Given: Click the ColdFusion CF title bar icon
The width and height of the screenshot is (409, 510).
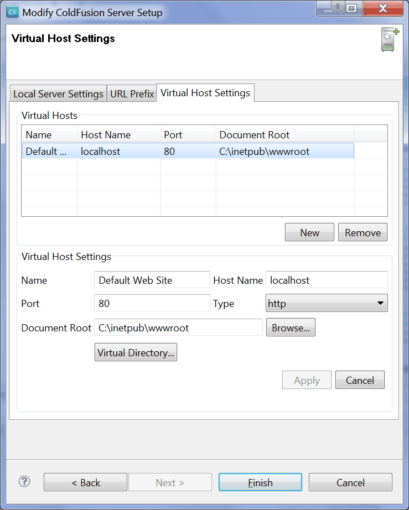Looking at the screenshot, I should click(x=12, y=12).
